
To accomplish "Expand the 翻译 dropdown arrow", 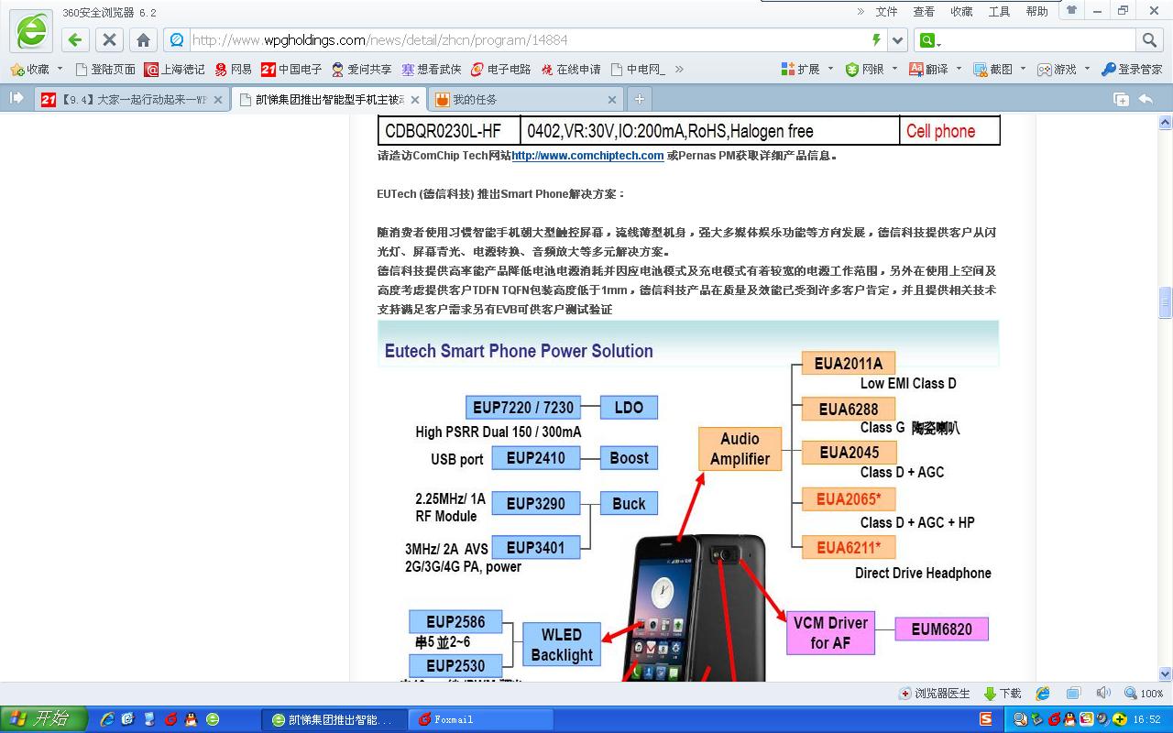I will pyautogui.click(x=959, y=69).
